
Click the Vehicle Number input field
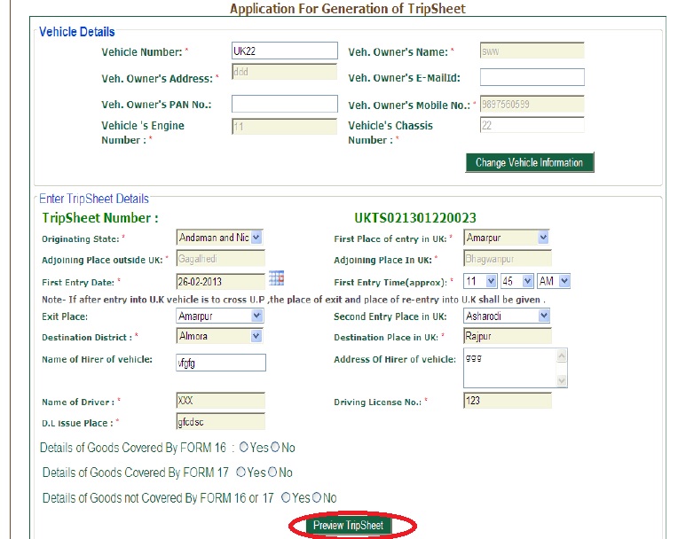click(x=284, y=51)
